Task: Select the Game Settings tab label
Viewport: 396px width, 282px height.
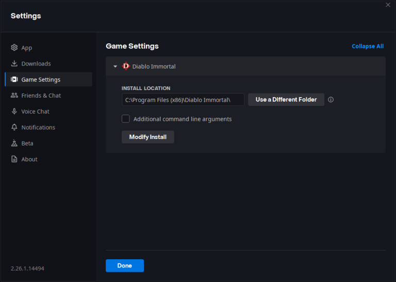Action: click(x=41, y=80)
